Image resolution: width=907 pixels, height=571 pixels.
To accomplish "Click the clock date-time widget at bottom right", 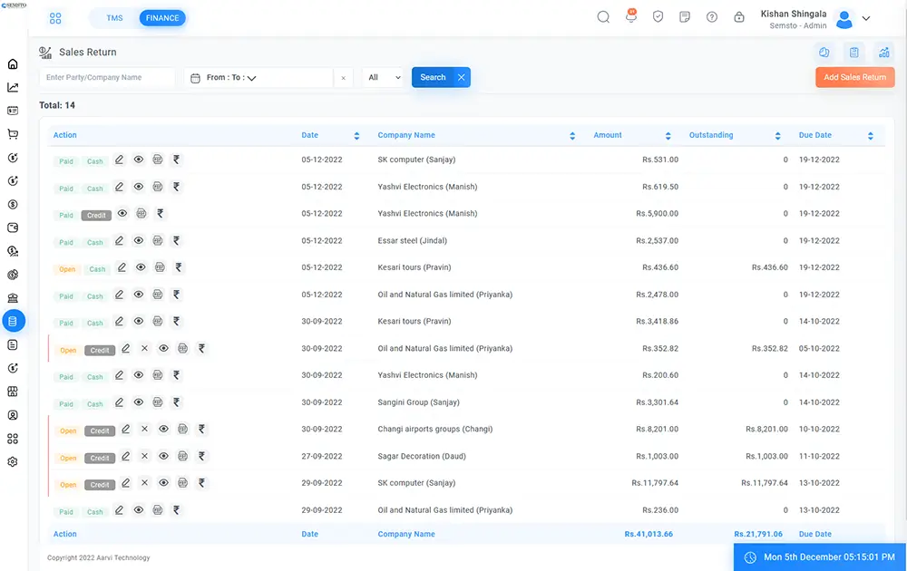I will coord(820,557).
